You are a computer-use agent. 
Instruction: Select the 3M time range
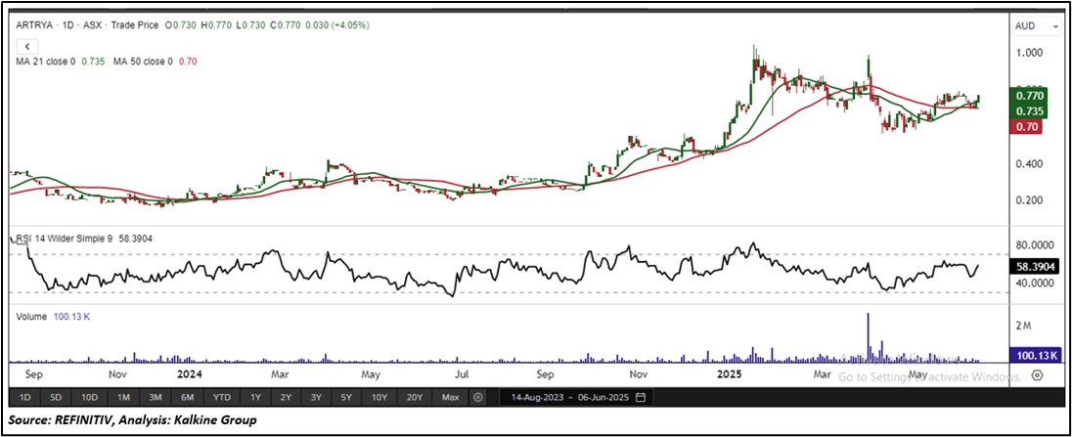point(156,397)
